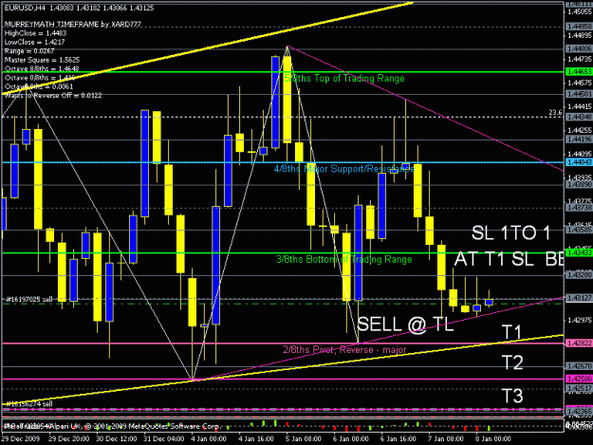
Task: Click the MetaQuotes Software Corp. copyright text
Action: (x=174, y=426)
